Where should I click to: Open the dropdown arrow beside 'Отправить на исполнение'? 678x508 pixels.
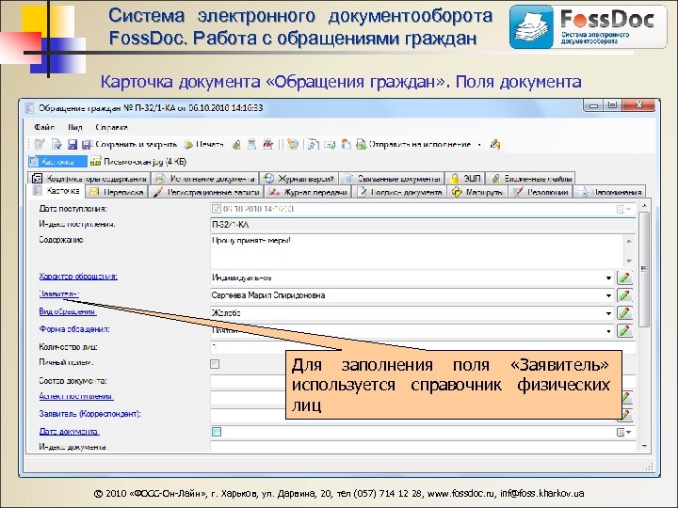[x=479, y=145]
